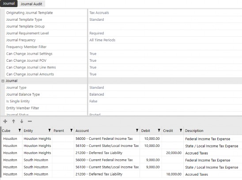Viewport: 242px width, 180px height.
Task: Collapse the Journal properties section
Action: click(x=3, y=81)
